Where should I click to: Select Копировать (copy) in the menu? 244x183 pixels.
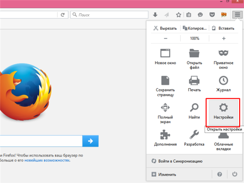[x=194, y=28]
